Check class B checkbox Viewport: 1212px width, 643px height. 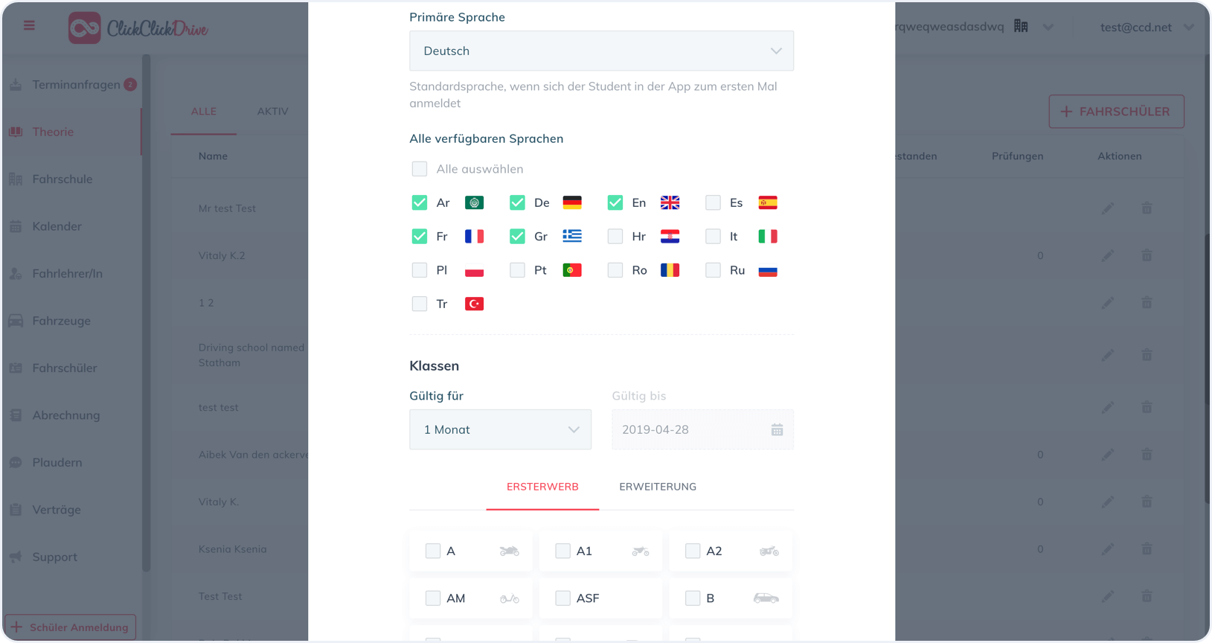pyautogui.click(x=693, y=598)
